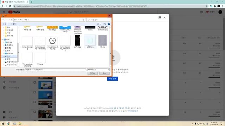The image size is (225, 126).
Task: Refresh the file dialog folder view
Action: coord(83,20)
